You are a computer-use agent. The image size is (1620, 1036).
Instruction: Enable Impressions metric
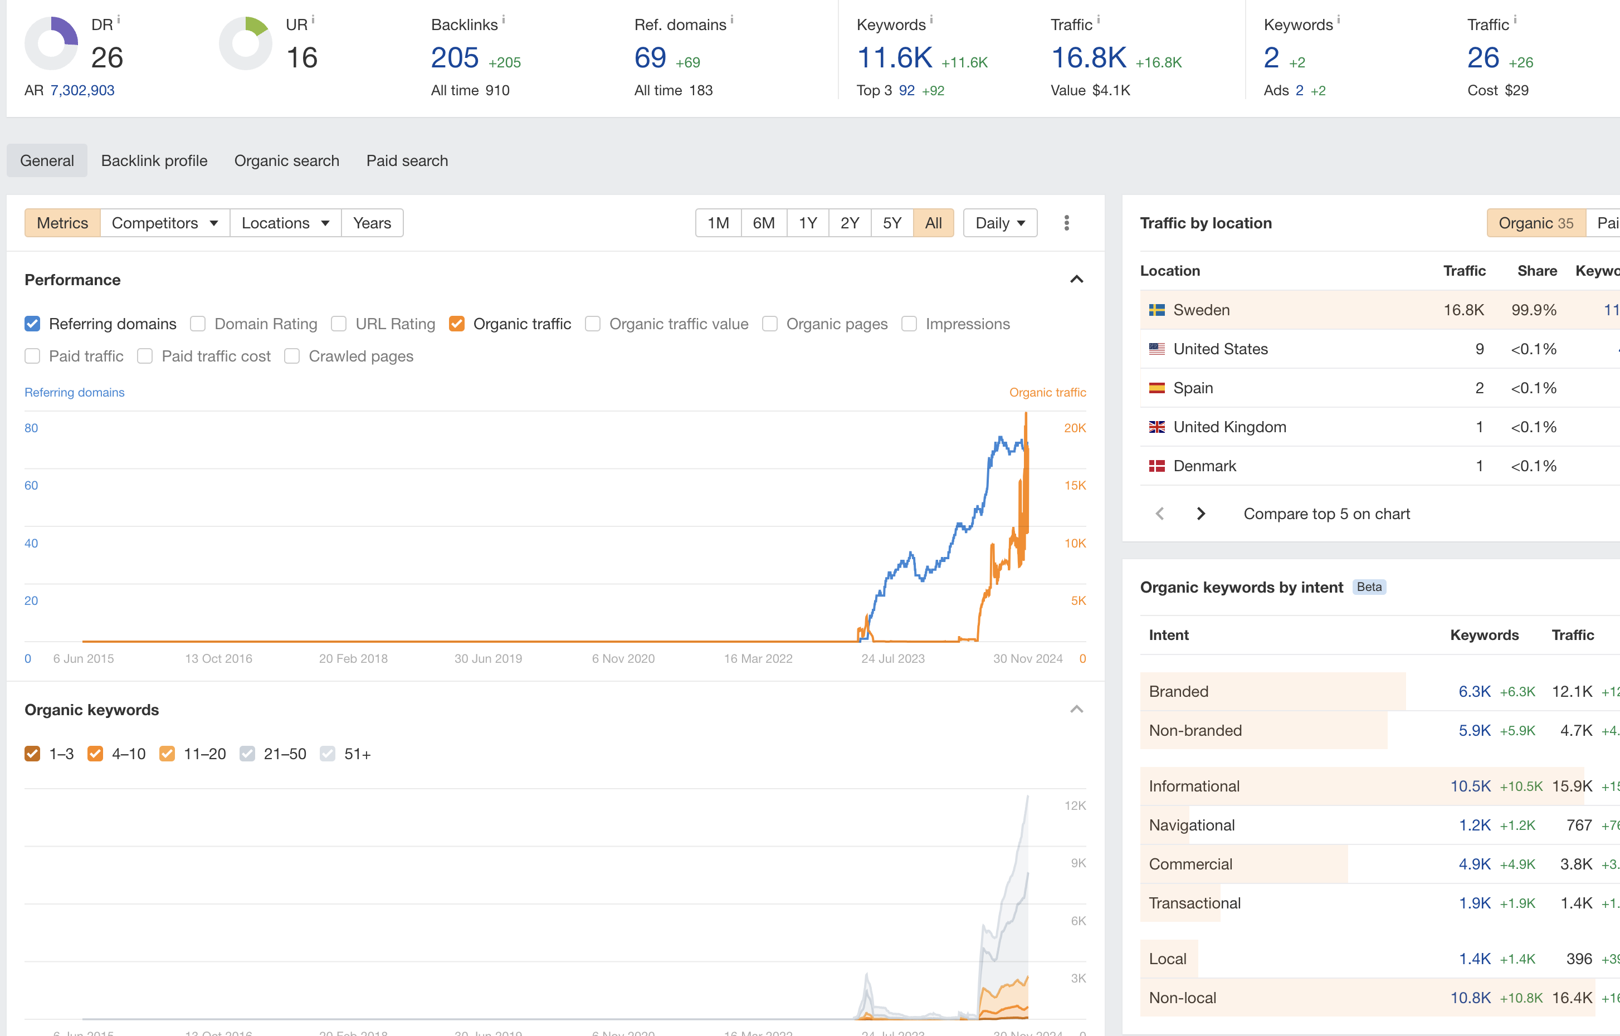tap(909, 324)
